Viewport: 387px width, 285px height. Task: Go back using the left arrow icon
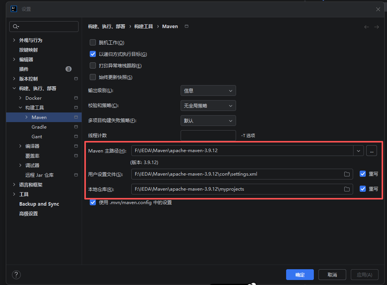[x=367, y=27]
